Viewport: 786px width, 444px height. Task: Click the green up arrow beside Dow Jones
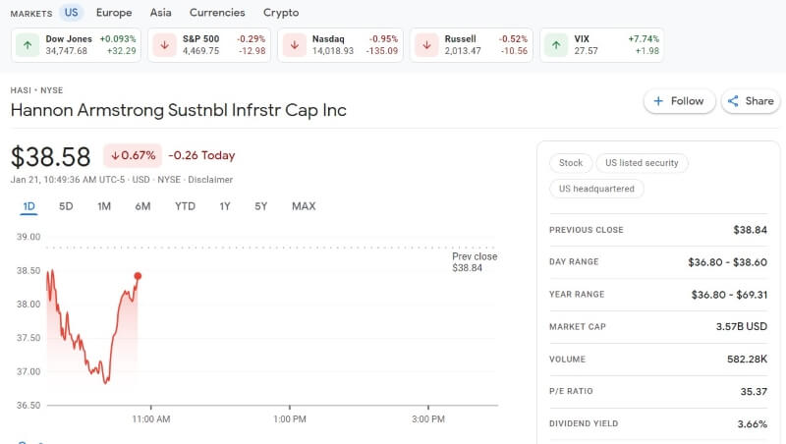coord(28,45)
